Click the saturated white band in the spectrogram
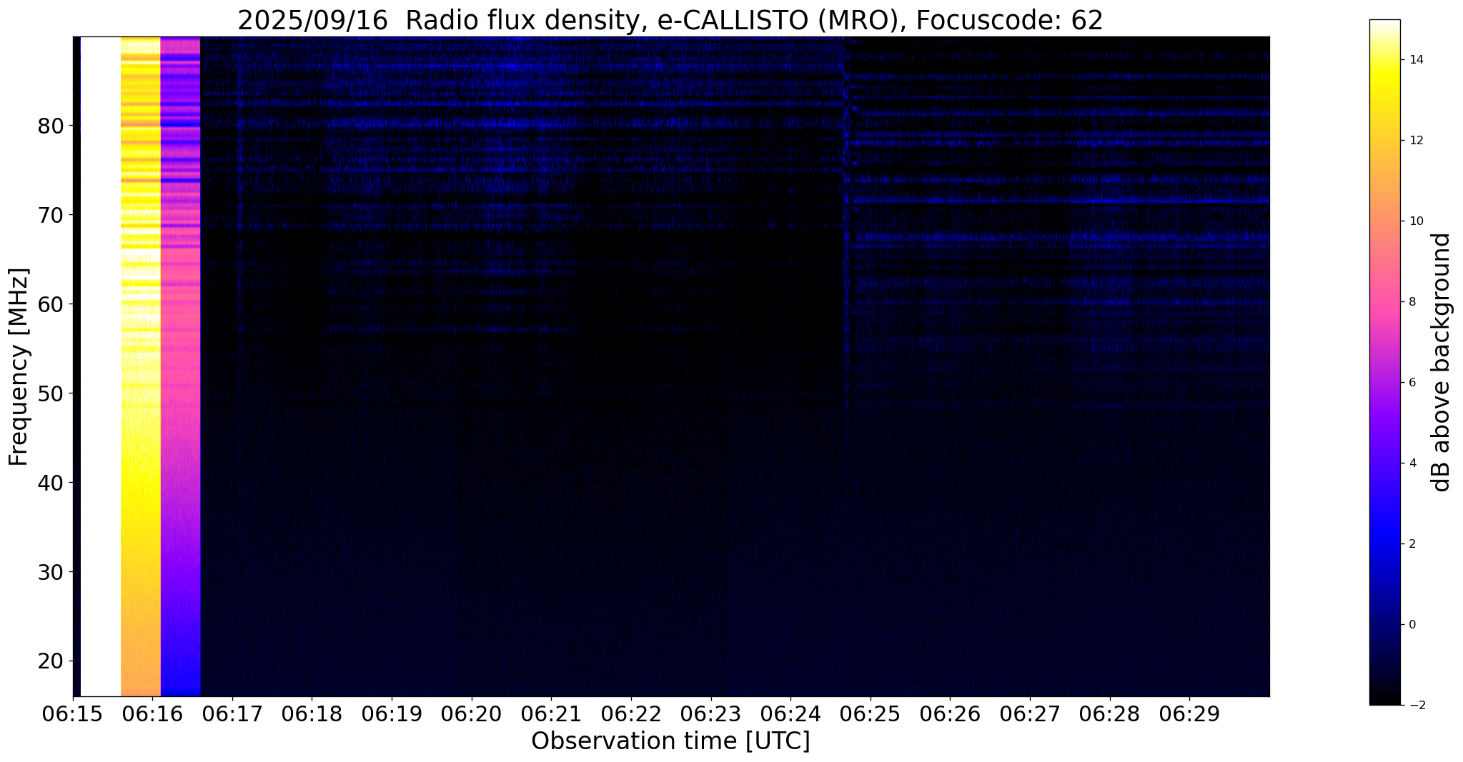The image size is (1463, 762). (x=101, y=366)
